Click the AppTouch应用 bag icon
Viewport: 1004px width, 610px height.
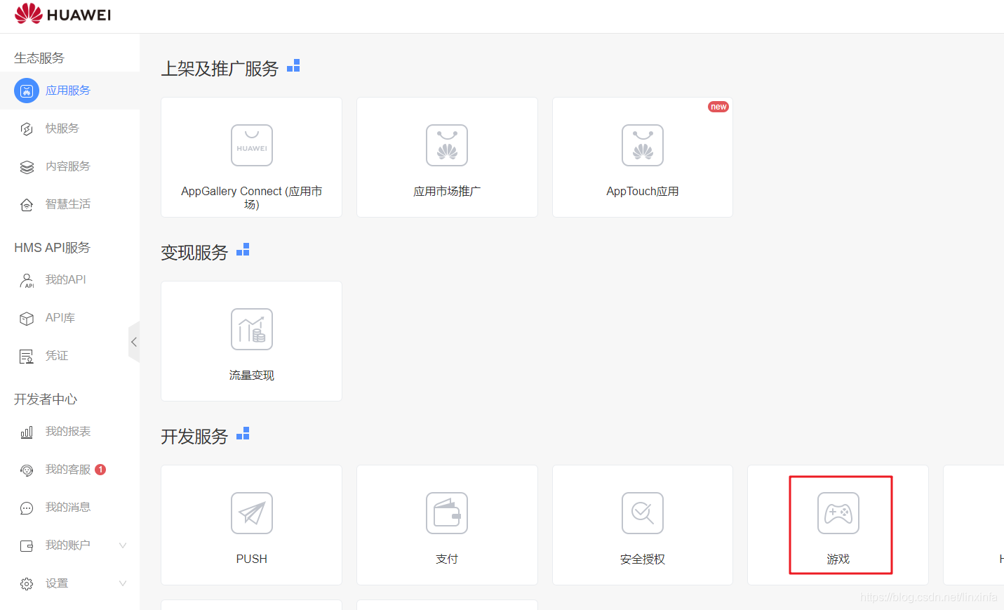point(643,145)
